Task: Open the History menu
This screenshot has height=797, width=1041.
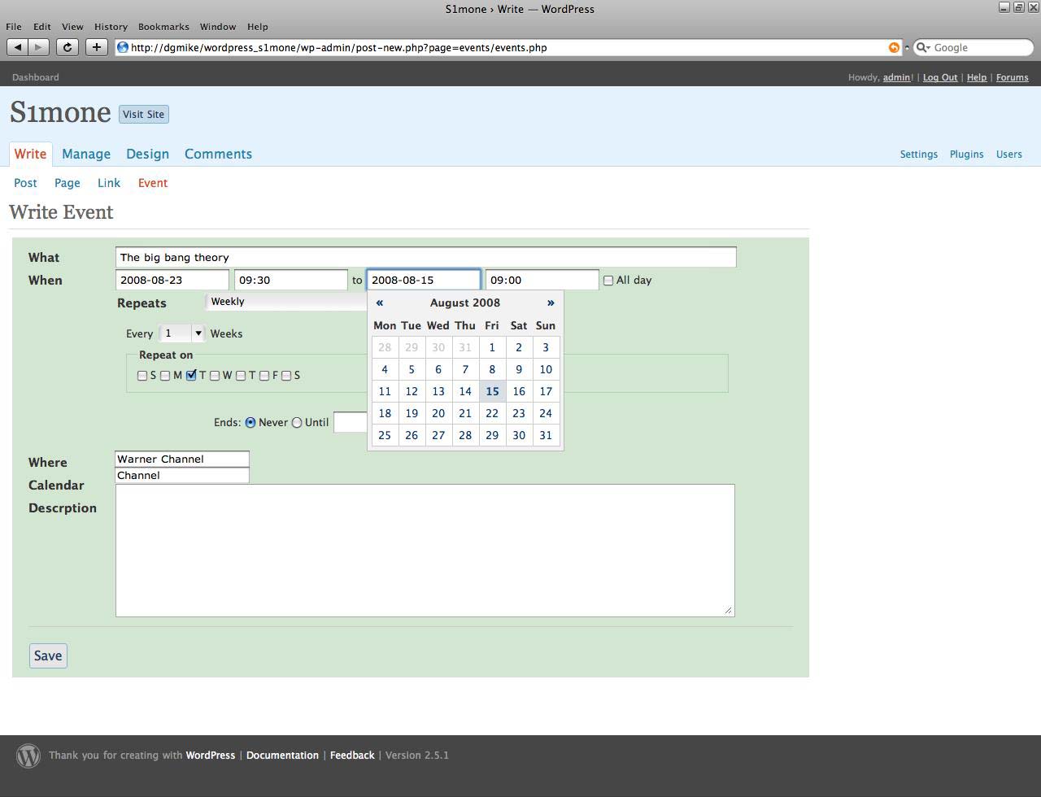Action: tap(111, 26)
